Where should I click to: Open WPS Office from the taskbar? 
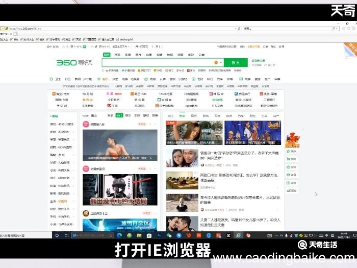pos(189,235)
